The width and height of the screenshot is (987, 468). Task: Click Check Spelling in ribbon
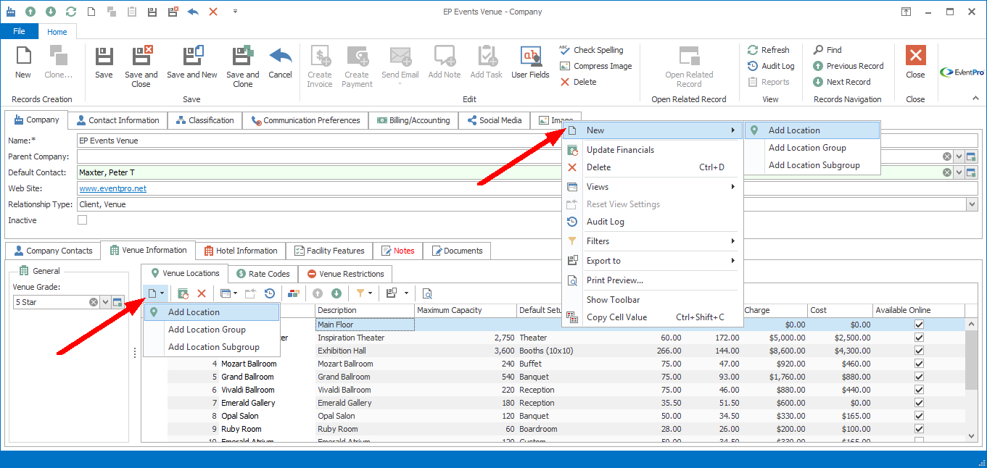[x=591, y=50]
